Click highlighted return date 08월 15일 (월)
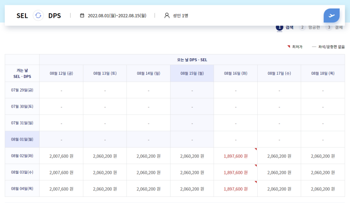Image resolution: width=350 pixels, height=203 pixels. point(192,73)
